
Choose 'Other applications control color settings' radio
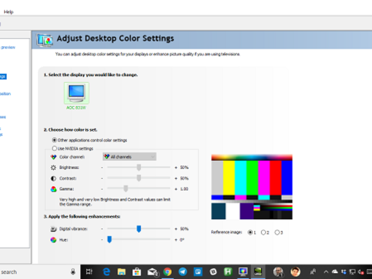pos(55,140)
